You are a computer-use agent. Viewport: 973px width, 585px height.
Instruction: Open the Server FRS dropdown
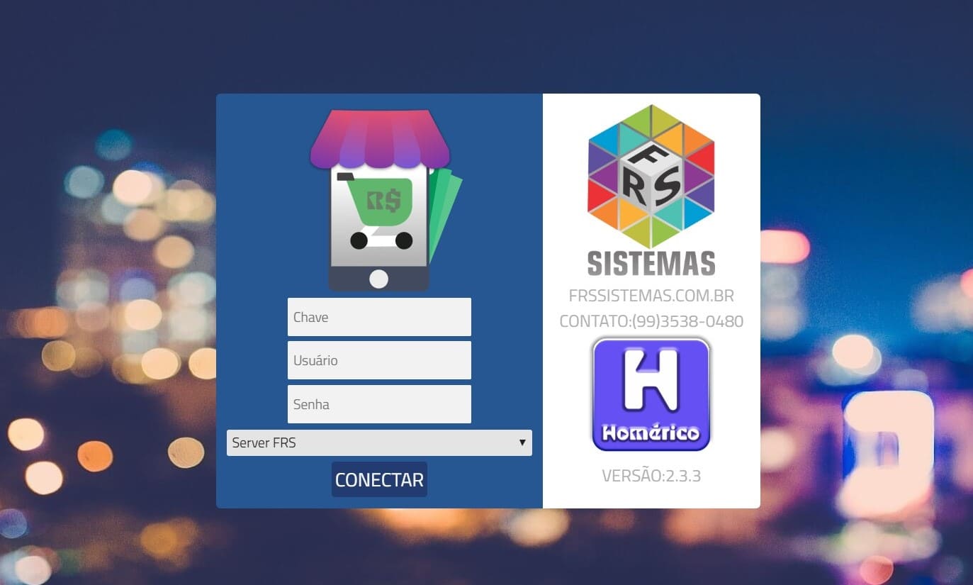tap(379, 442)
